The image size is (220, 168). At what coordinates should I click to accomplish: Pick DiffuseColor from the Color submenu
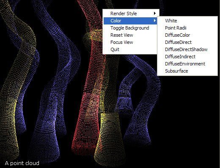pyautogui.click(x=187, y=35)
